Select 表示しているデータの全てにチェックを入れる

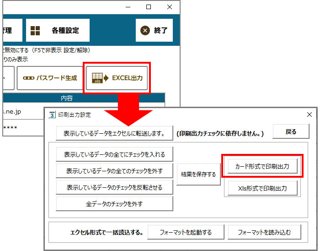coord(114,154)
